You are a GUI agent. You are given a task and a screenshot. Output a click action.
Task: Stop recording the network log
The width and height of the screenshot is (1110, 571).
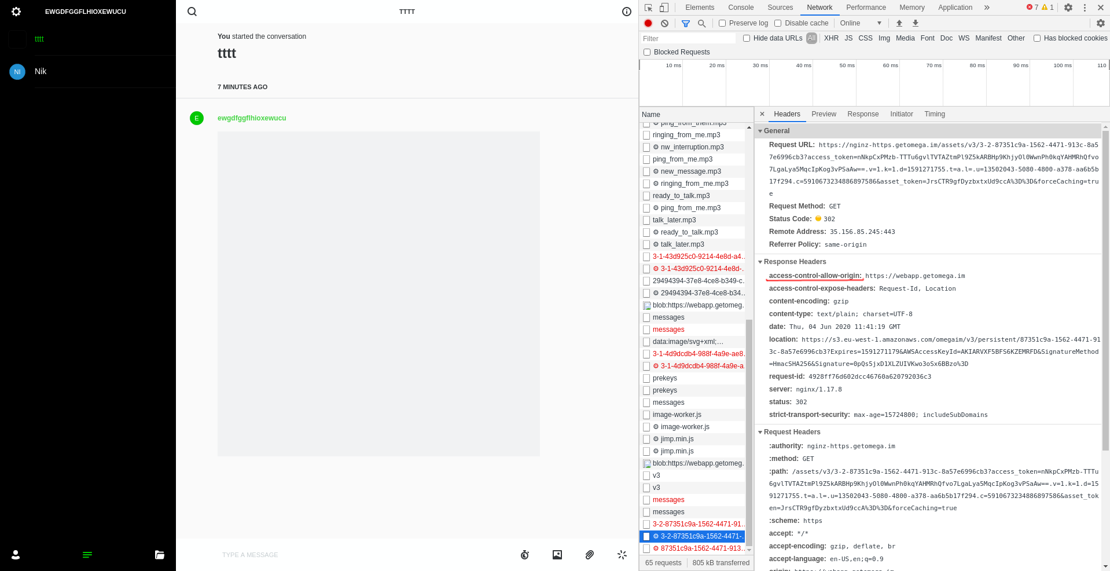coord(648,23)
